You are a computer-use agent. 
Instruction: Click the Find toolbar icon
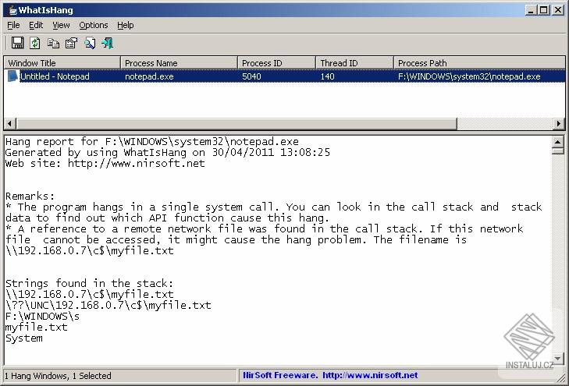click(x=90, y=43)
